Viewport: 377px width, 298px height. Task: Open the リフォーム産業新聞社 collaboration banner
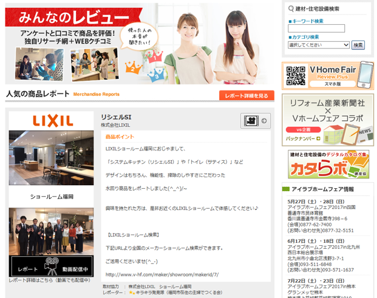tap(328, 120)
